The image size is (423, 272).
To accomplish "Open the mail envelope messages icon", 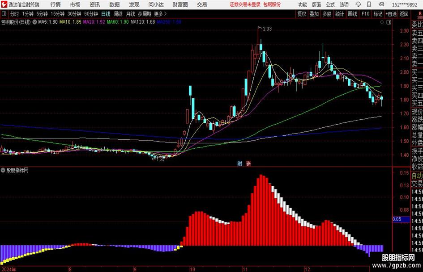I will click(381, 4).
